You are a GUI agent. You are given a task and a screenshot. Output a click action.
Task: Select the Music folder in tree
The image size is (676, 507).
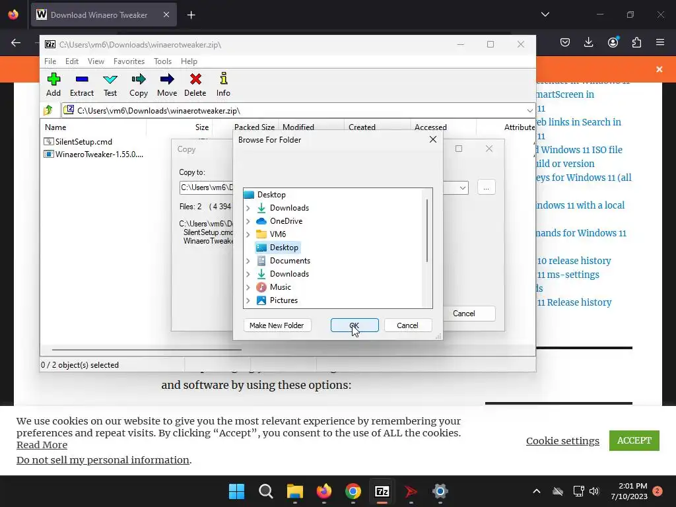tap(274, 287)
